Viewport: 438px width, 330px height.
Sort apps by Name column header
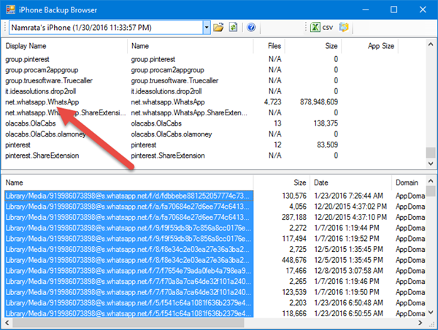pos(140,46)
